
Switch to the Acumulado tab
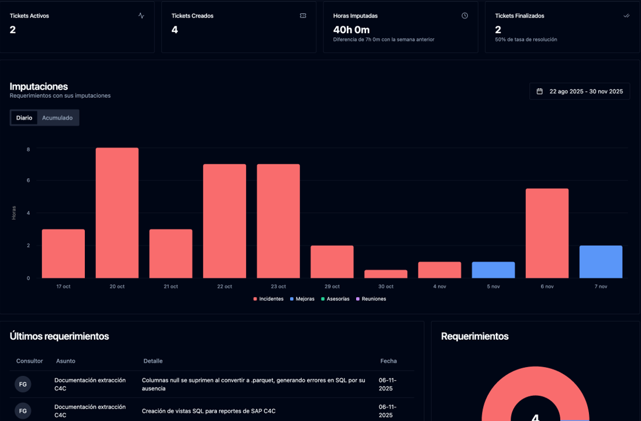click(x=57, y=118)
